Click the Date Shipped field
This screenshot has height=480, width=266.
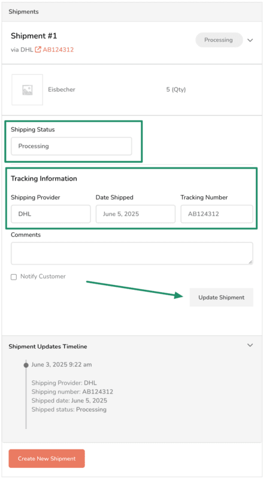coord(135,214)
